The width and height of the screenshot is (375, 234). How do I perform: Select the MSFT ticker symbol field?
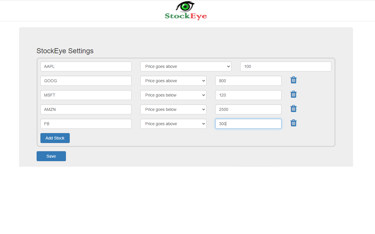tap(86, 95)
